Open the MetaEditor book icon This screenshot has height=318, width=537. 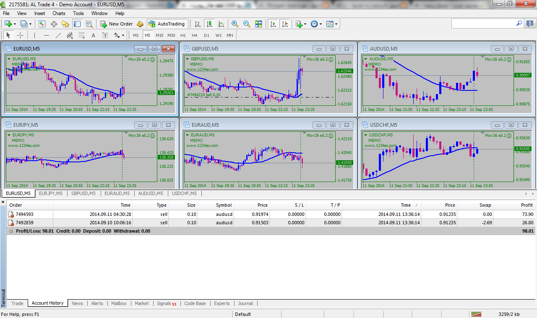tap(140, 24)
